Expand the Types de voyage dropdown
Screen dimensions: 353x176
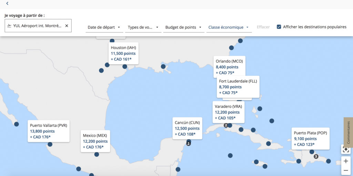point(143,27)
